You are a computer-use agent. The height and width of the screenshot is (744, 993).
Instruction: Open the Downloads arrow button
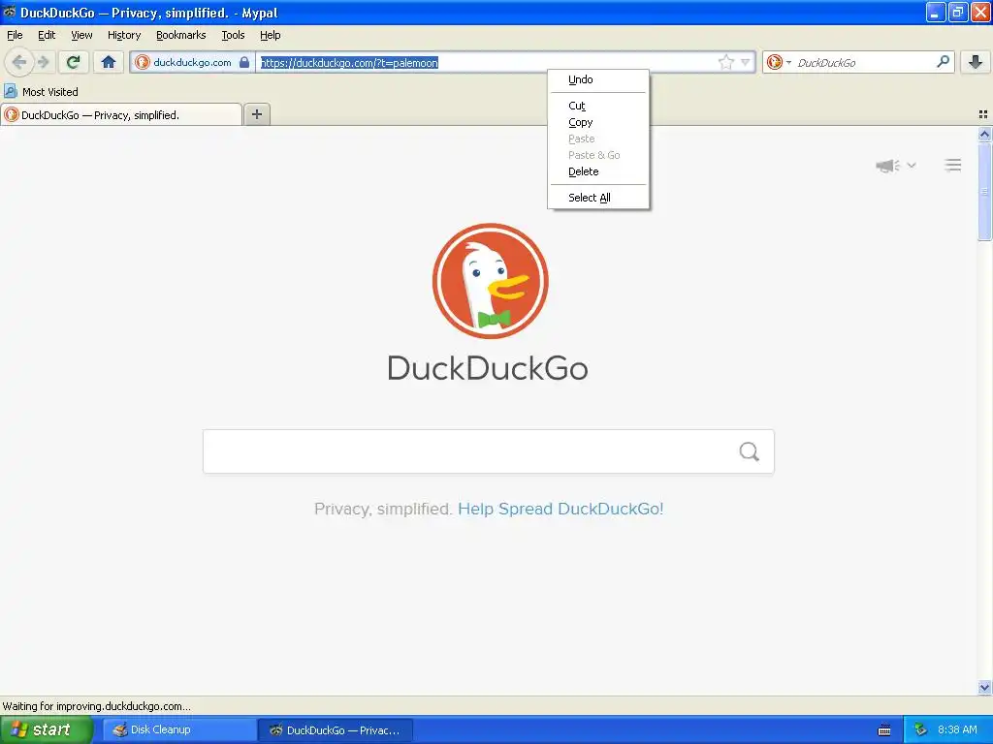pos(976,62)
